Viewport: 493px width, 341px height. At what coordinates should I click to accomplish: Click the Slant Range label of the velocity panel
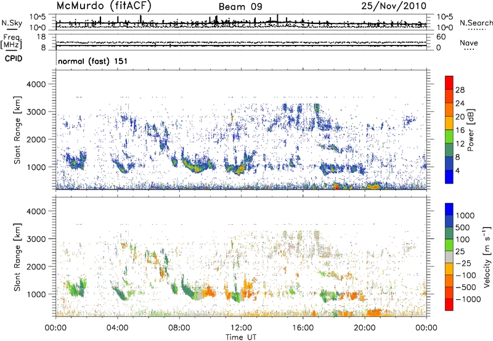[x=17, y=257]
